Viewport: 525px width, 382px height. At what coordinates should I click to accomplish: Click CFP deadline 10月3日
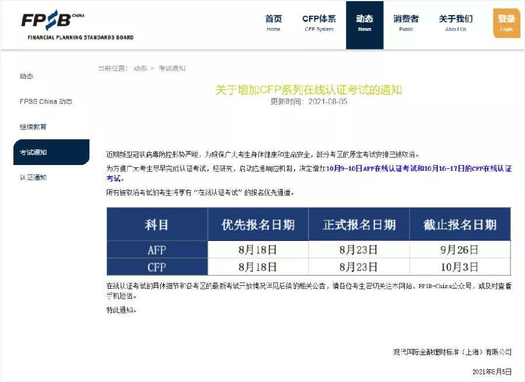point(460,267)
